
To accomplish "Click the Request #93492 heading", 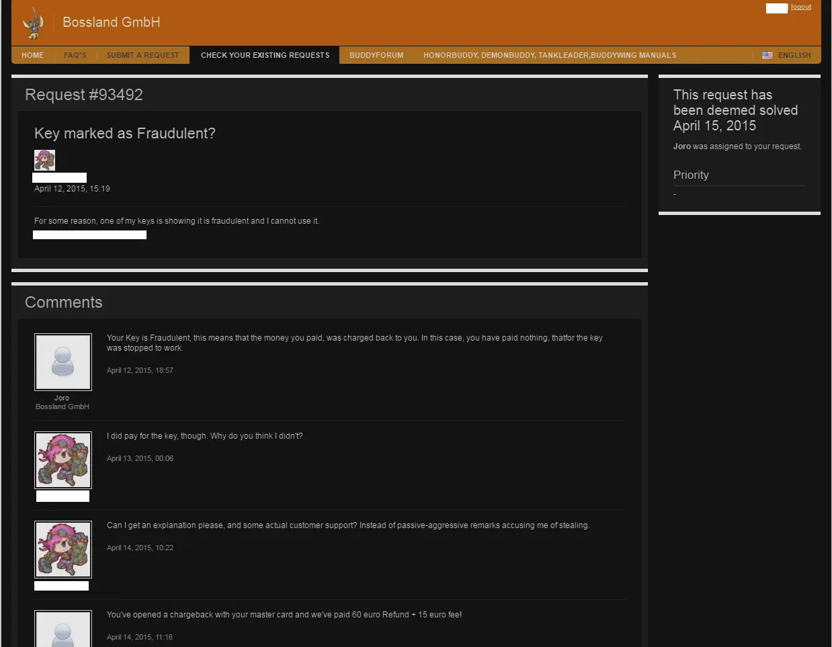I will click(84, 95).
